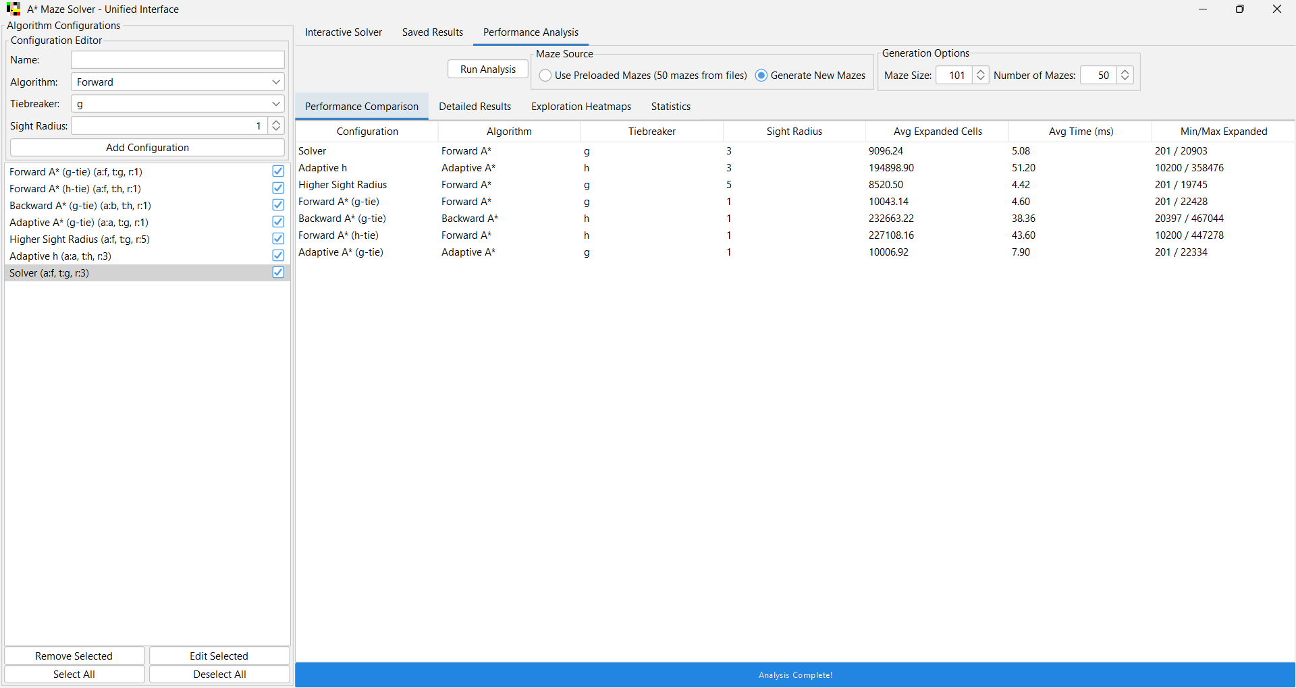
Task: Sort by Min/Max Expanded column header
Action: (1224, 132)
